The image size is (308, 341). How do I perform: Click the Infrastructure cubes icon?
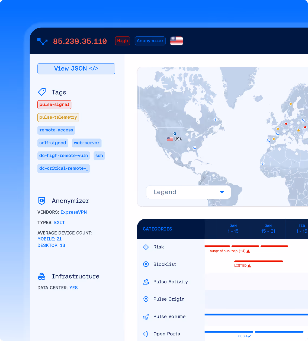coord(42,276)
